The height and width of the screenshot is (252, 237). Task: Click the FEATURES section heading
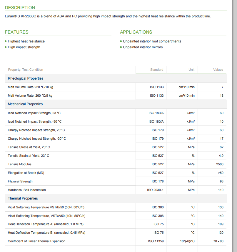(x=17, y=32)
